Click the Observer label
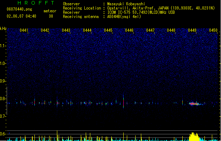Image resolution: width=221 pixels, height=141 pixels. pyautogui.click(x=71, y=4)
